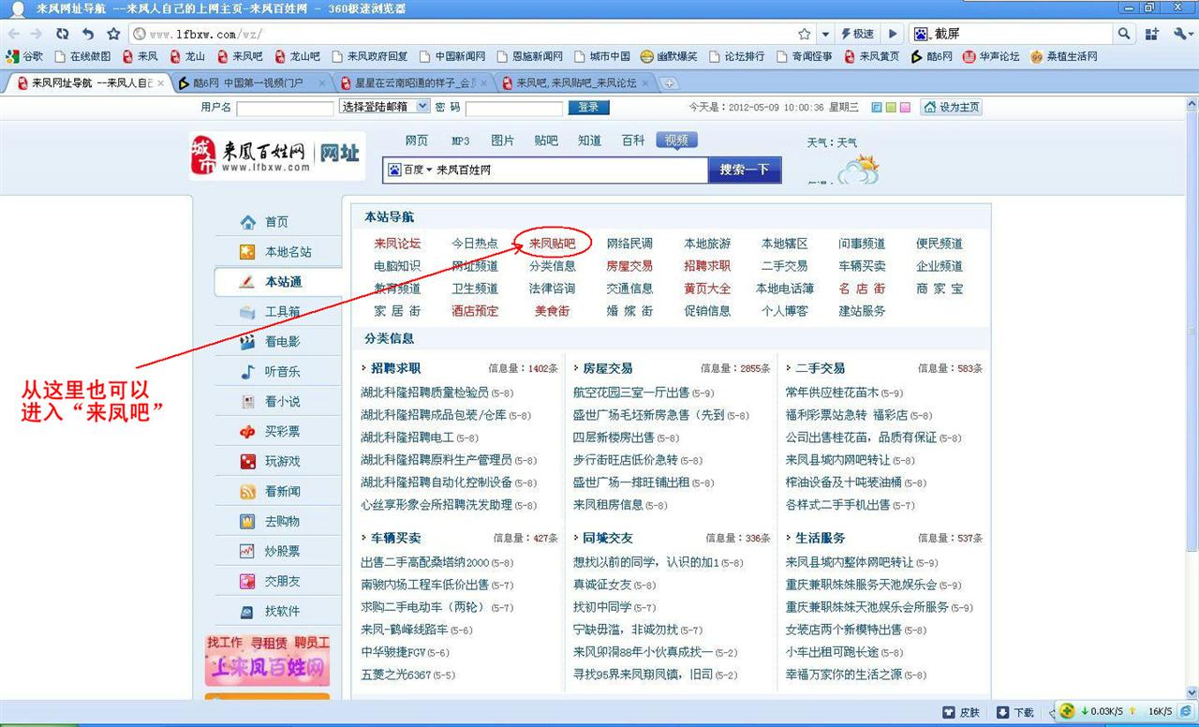Click the 用户名 username input field
Screen dimensions: 1199x727
[285, 109]
